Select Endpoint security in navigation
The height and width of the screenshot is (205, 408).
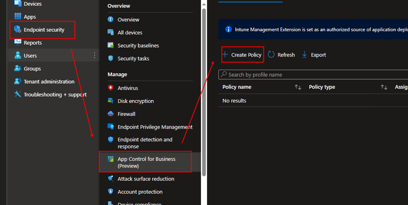[44, 30]
